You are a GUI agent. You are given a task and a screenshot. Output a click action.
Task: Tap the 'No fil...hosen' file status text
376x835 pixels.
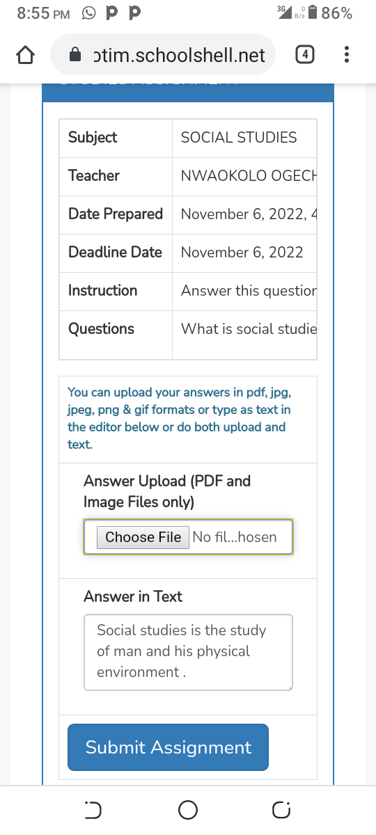[235, 537]
